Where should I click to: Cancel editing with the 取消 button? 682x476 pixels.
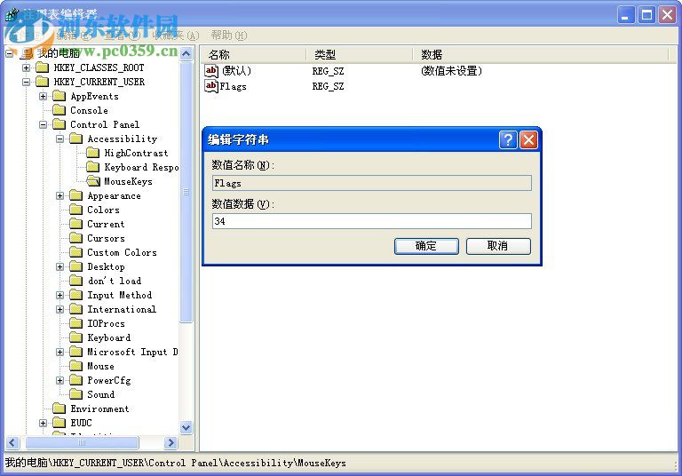coord(498,246)
